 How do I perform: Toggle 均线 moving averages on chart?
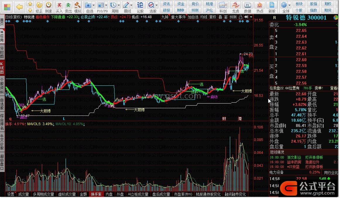(x=204, y=17)
